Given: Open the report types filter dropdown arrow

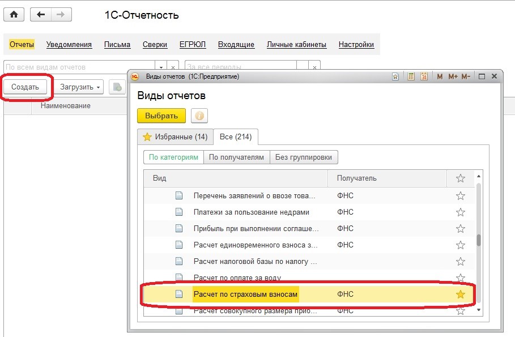Looking at the screenshot, I should click(x=161, y=67).
